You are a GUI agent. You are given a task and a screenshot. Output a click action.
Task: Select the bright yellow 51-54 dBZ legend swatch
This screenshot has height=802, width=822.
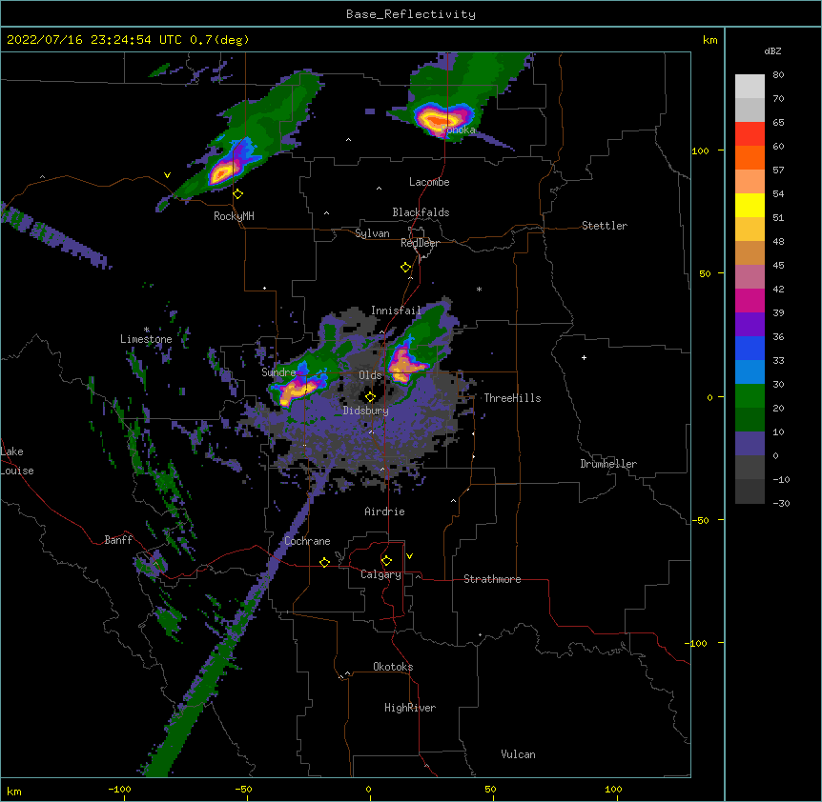tap(750, 205)
